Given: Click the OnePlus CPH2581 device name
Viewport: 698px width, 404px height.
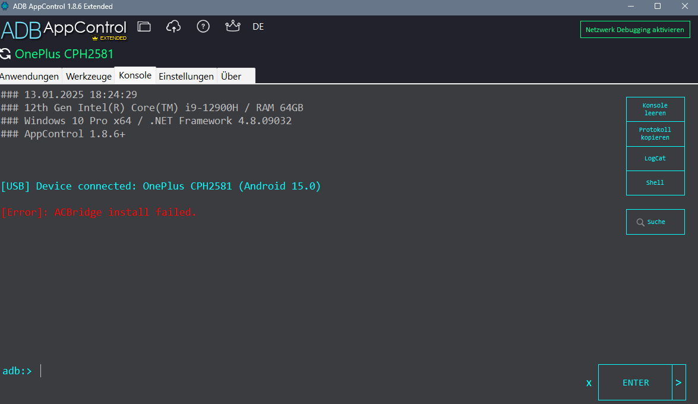Looking at the screenshot, I should (64, 54).
